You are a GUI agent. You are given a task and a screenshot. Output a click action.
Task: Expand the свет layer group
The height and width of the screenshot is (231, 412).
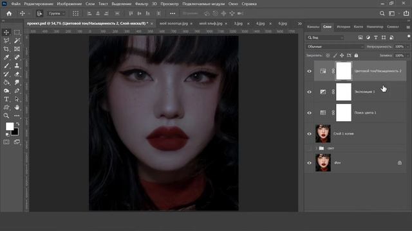pyautogui.click(x=316, y=148)
